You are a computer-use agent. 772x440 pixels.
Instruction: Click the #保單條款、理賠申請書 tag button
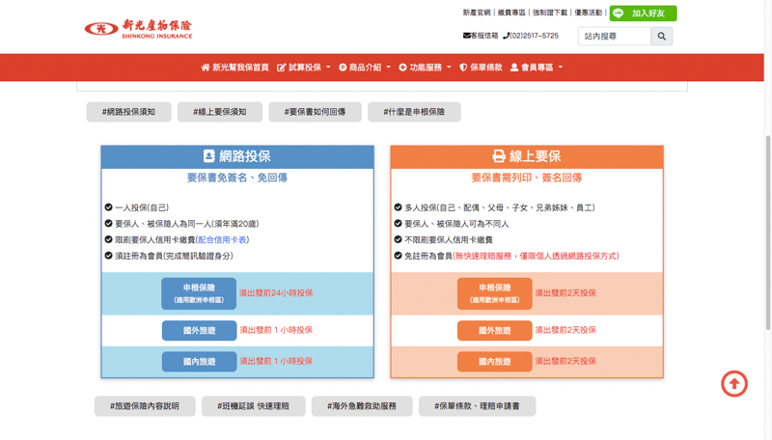click(477, 406)
